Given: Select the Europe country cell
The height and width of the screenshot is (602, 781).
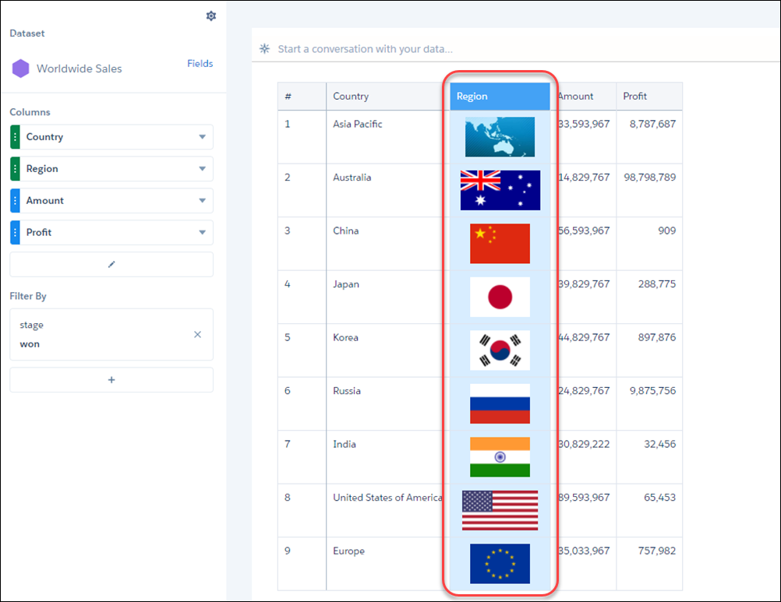Looking at the screenshot, I should pyautogui.click(x=388, y=564).
